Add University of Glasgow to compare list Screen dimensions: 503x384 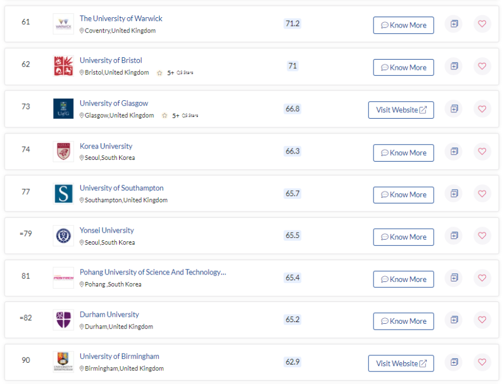pos(454,109)
